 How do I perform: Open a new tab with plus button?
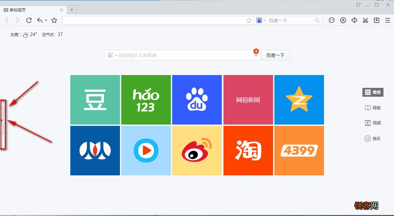[72, 10]
